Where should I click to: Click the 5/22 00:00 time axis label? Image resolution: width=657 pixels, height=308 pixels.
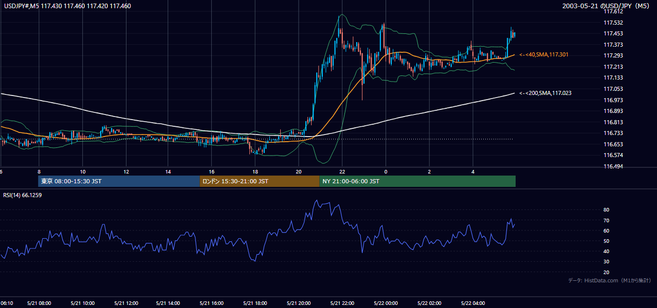click(387, 303)
